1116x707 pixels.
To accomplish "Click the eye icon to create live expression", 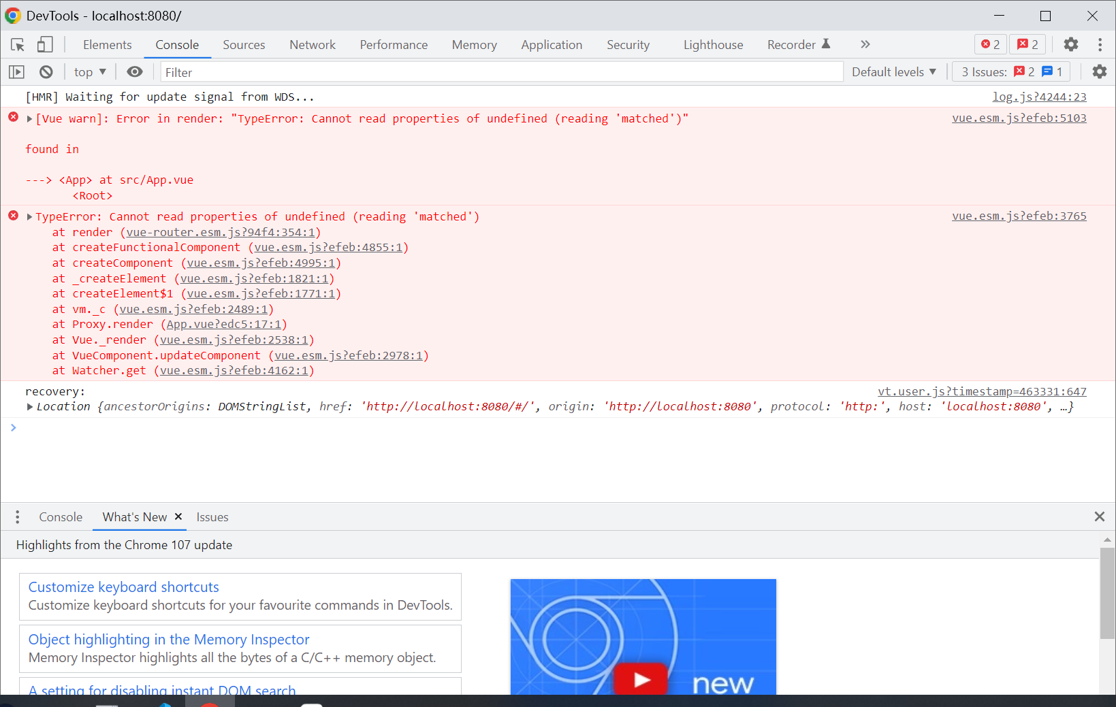I will tap(135, 71).
